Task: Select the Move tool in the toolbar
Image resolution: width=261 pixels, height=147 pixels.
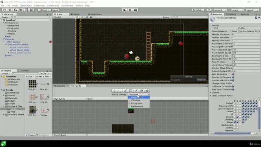Action: (10, 10)
